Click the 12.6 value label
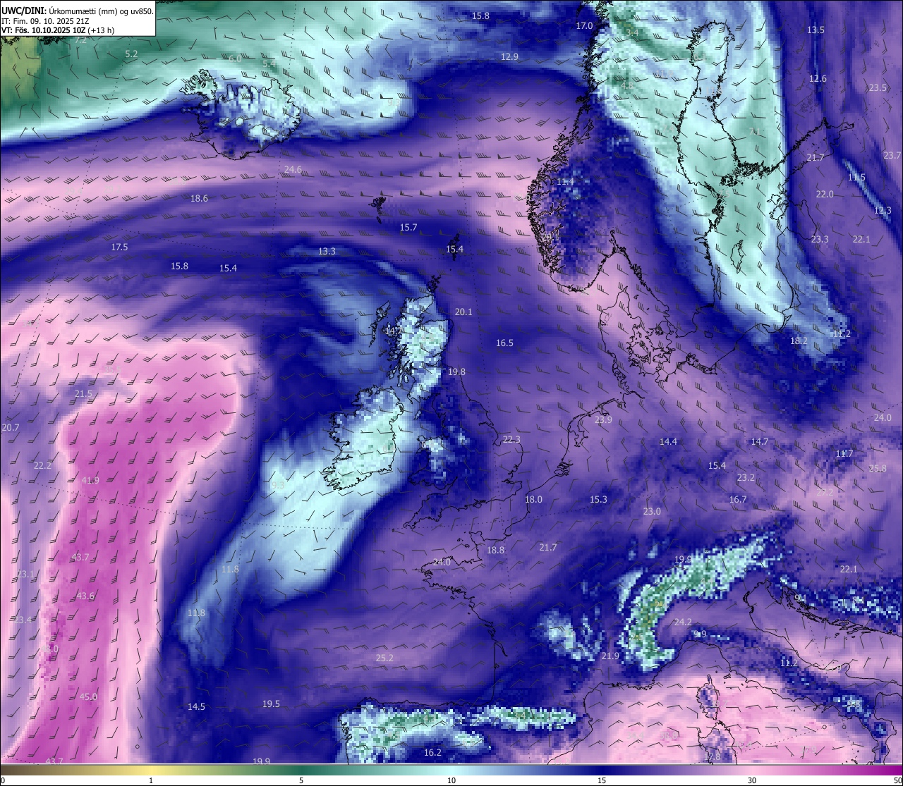Screen dimensions: 903x786 tap(818, 78)
